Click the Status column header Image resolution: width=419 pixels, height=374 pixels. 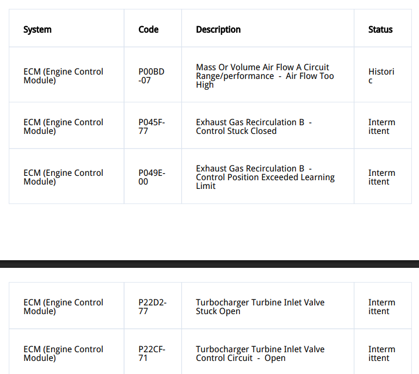coord(380,29)
